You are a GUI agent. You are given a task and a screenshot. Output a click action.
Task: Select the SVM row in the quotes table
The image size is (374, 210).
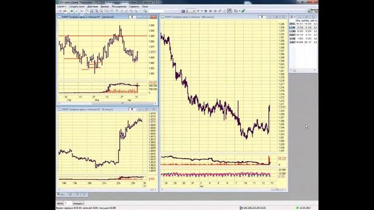303,38
